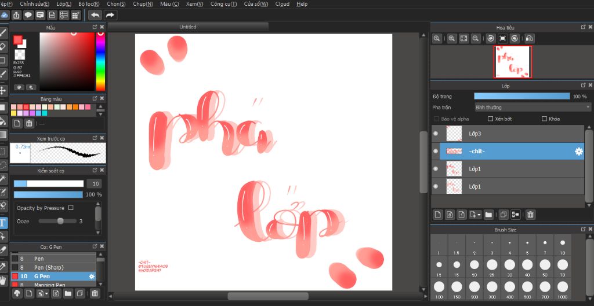Image resolution: width=594 pixels, height=306 pixels.
Task: Open the Công cụ(T) menu
Action: click(223, 4)
